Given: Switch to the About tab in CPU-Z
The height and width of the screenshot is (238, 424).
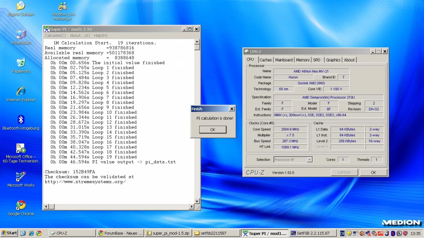Looking at the screenshot, I should [349, 60].
